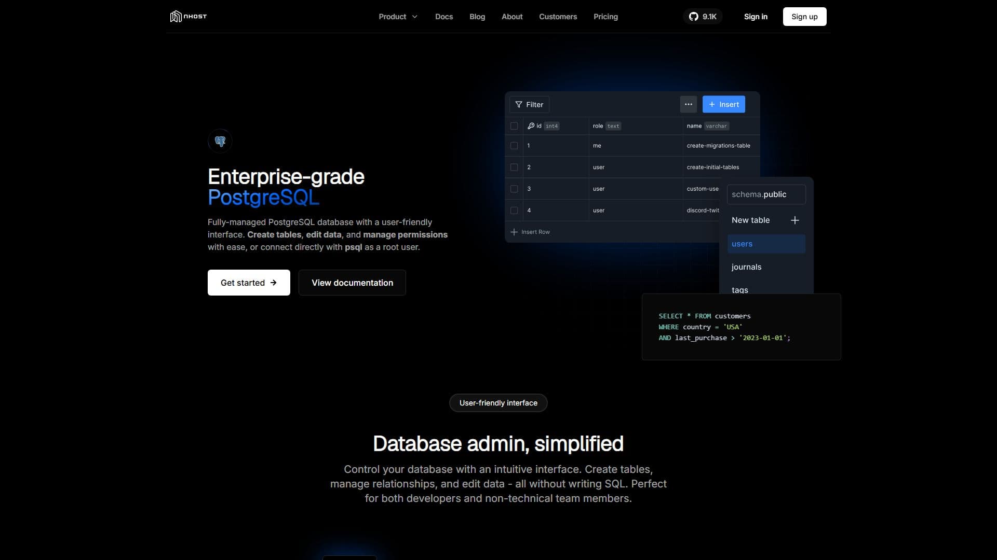Image resolution: width=997 pixels, height=560 pixels.
Task: Open the three-dots more options menu
Action: coord(689,104)
